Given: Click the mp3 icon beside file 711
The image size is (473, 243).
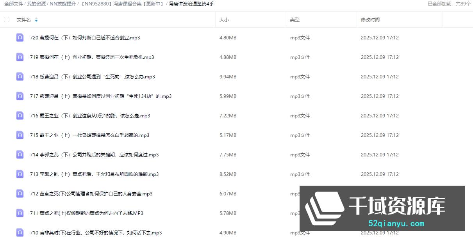Looking at the screenshot, I should (20, 213).
